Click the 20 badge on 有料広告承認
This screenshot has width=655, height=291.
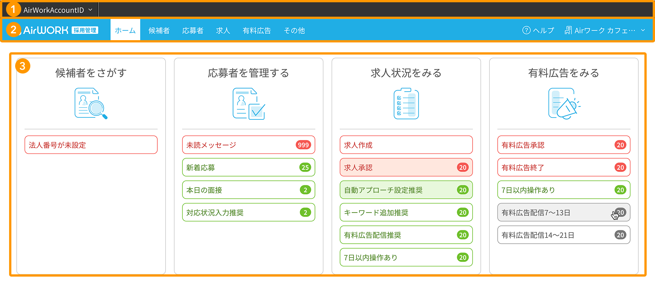pyautogui.click(x=621, y=145)
